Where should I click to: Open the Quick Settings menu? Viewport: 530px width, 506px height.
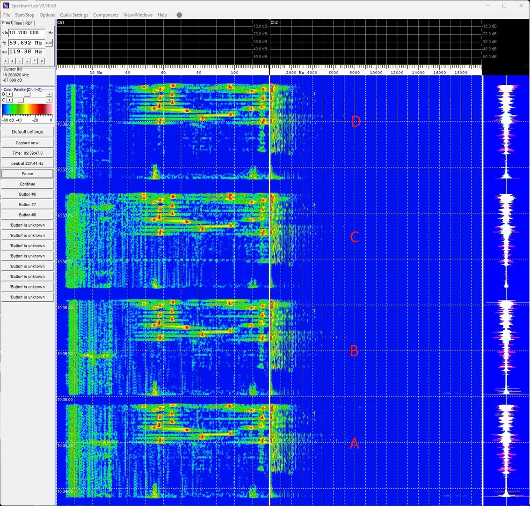(x=74, y=15)
